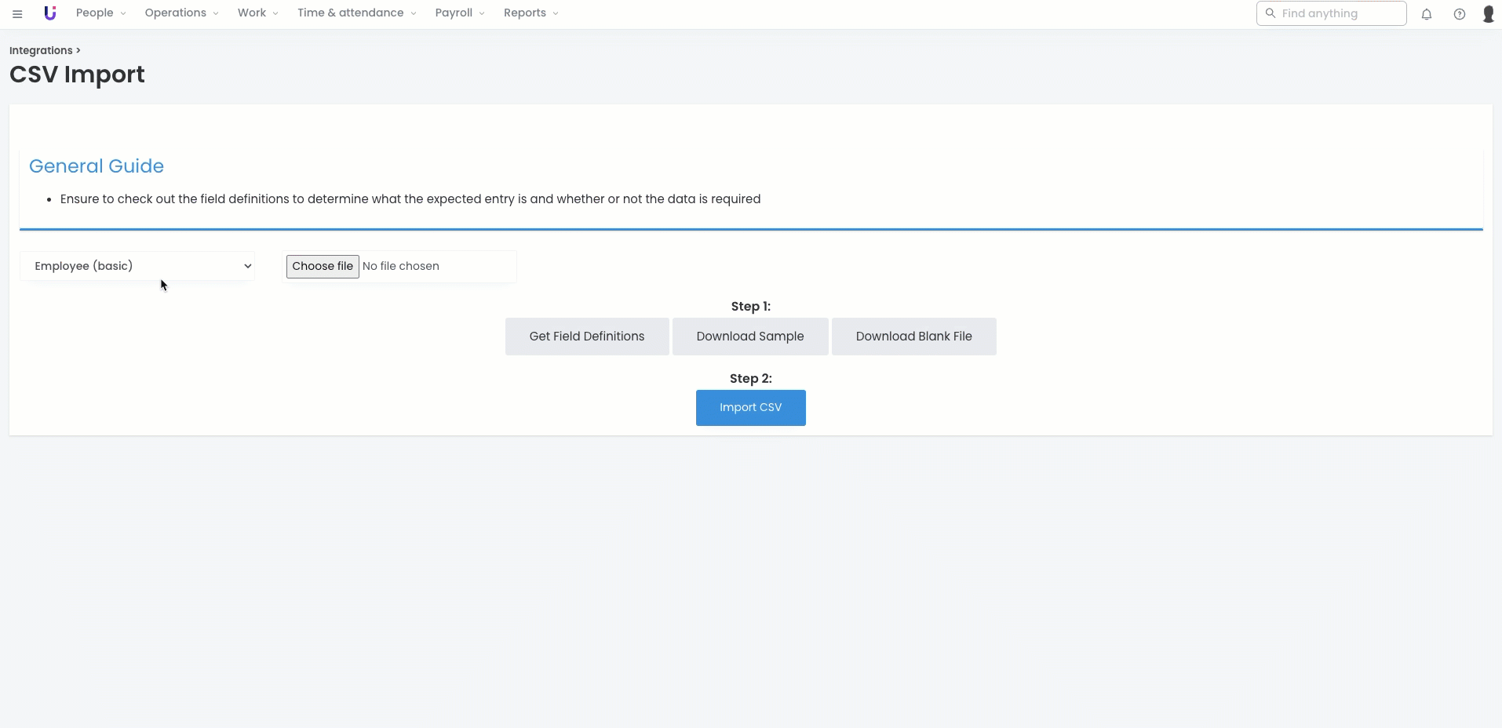This screenshot has width=1502, height=728.
Task: Open the Reports menu
Action: click(530, 13)
